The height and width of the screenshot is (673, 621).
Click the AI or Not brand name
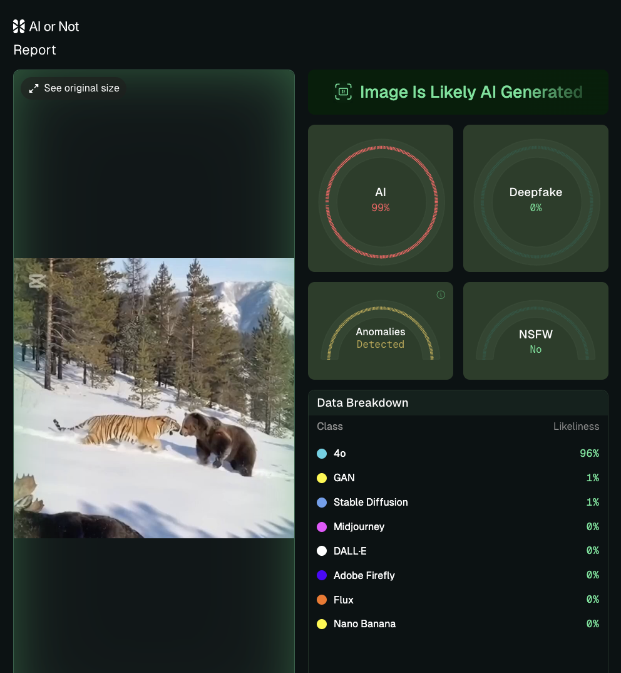(54, 26)
